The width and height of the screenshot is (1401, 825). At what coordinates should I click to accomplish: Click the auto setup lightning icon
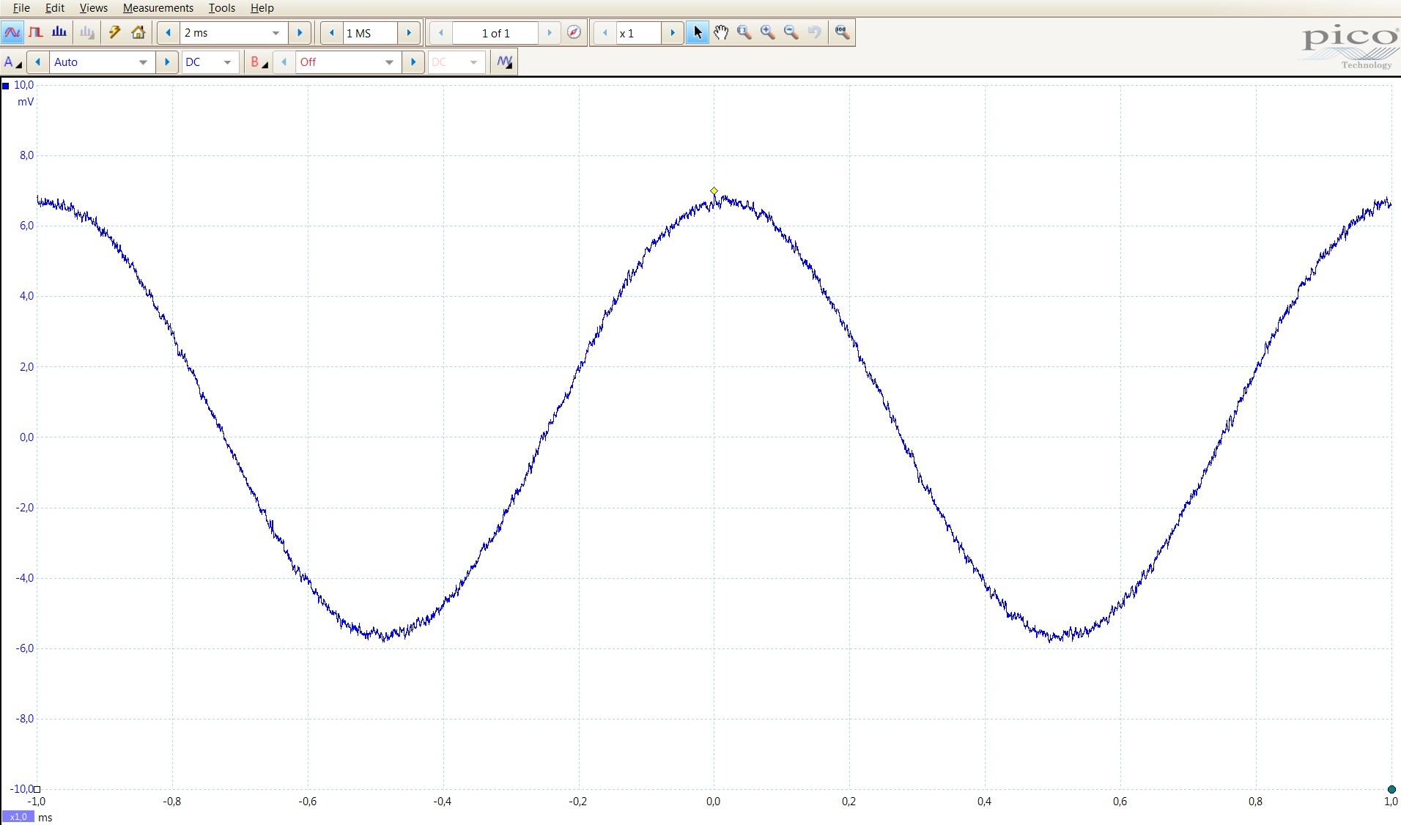coord(114,33)
